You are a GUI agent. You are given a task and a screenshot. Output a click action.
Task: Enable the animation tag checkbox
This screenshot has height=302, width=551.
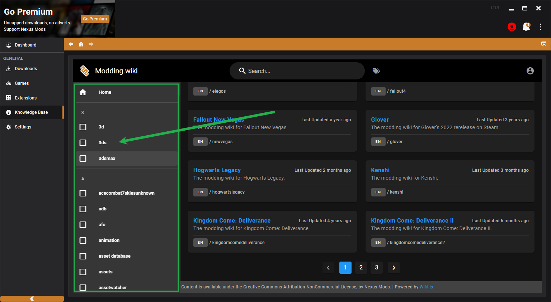pyautogui.click(x=83, y=240)
